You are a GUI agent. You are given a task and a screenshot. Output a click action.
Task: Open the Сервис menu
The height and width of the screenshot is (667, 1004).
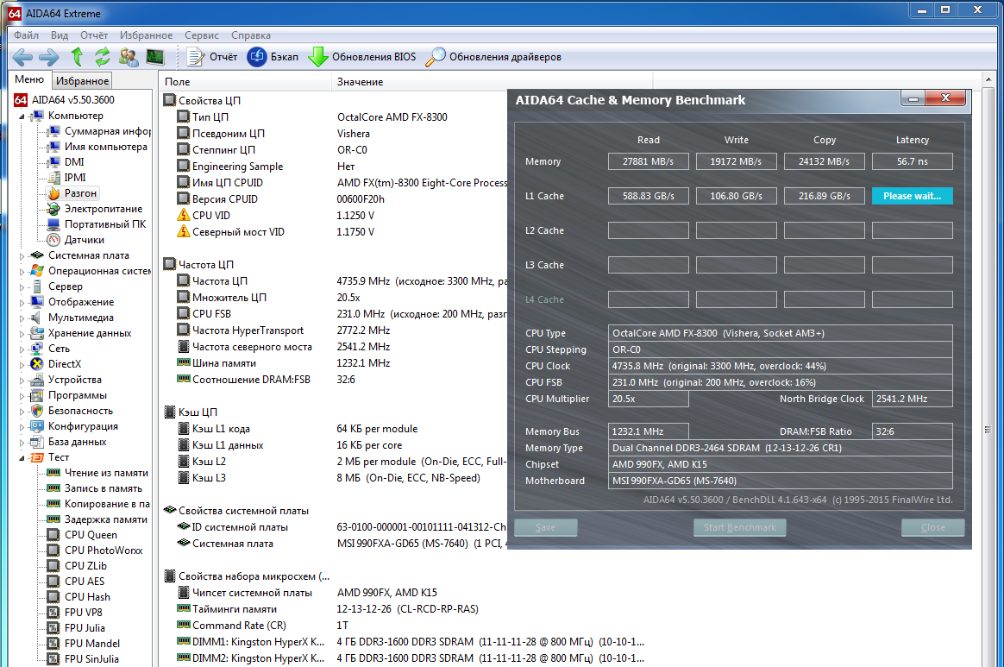point(202,35)
